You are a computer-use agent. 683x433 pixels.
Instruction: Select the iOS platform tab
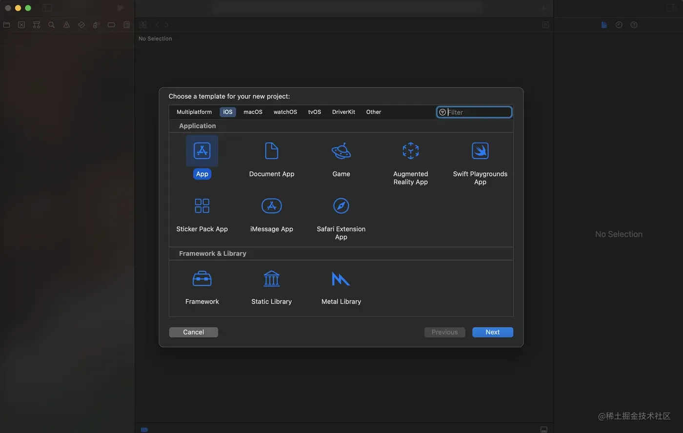228,112
